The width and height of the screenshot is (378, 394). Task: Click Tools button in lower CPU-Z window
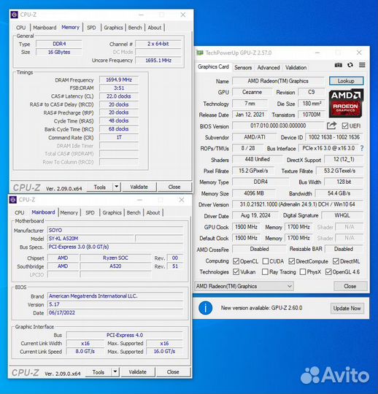(x=99, y=372)
